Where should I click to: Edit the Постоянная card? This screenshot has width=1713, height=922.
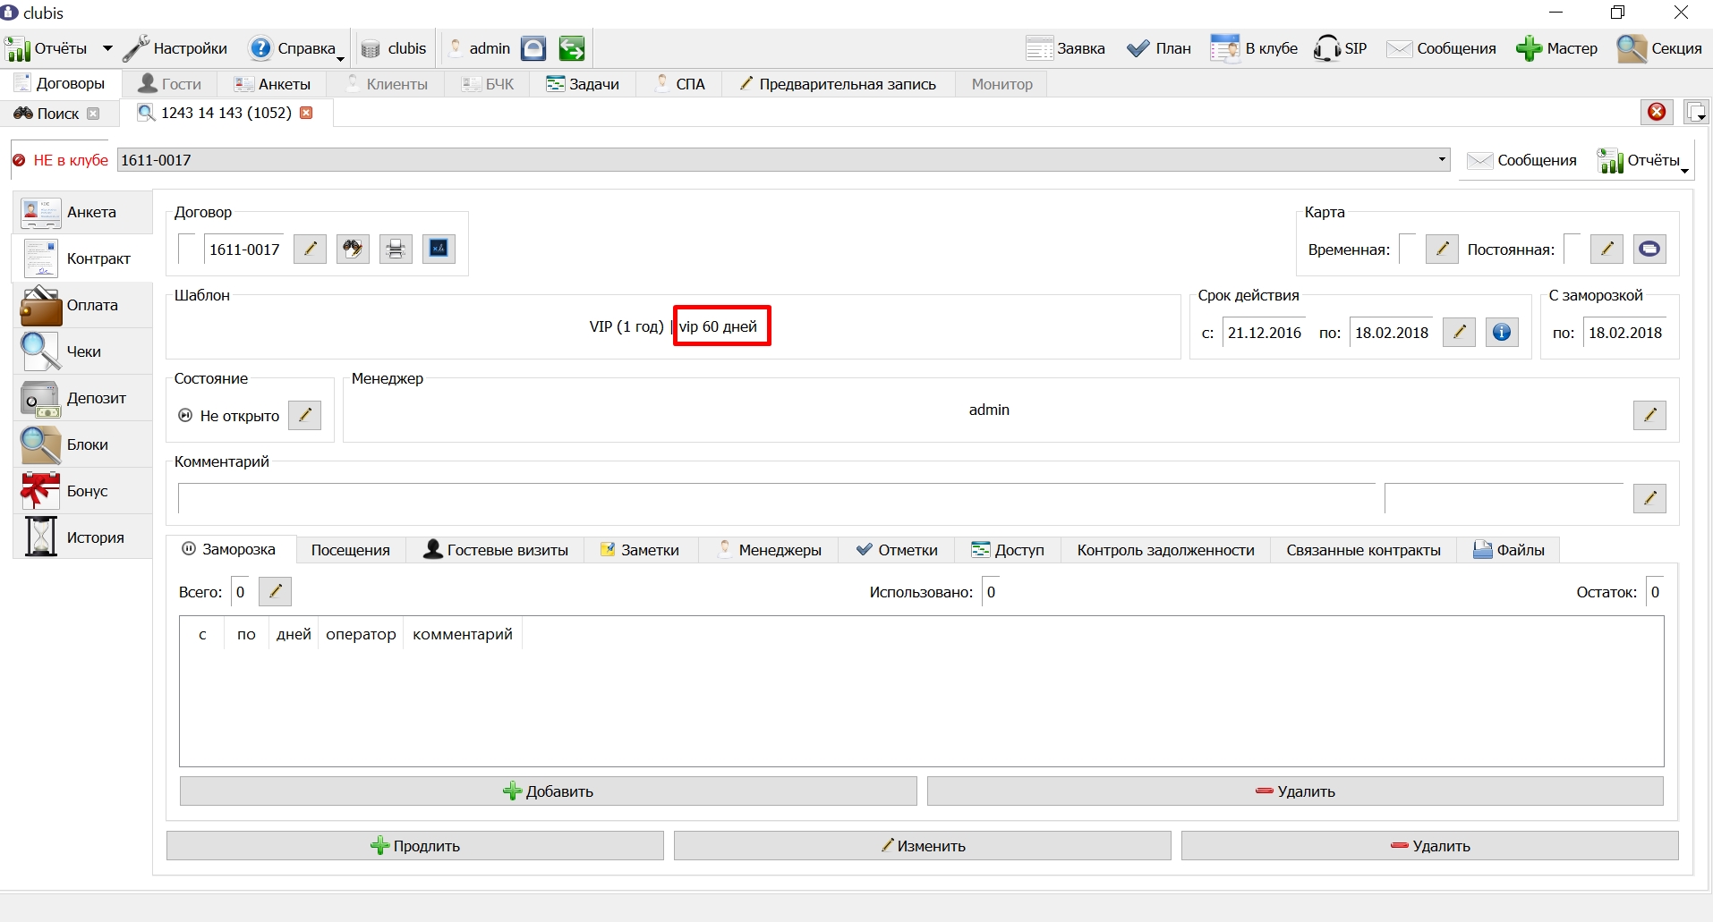click(x=1606, y=249)
